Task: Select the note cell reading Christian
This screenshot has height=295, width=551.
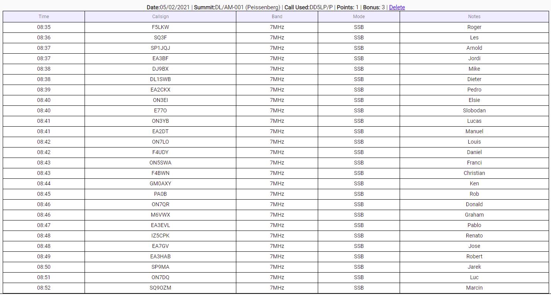Action: 474,173
